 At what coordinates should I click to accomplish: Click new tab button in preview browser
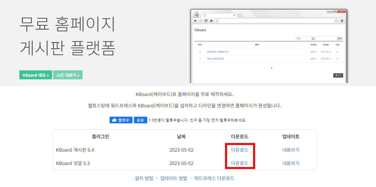[240, 16]
